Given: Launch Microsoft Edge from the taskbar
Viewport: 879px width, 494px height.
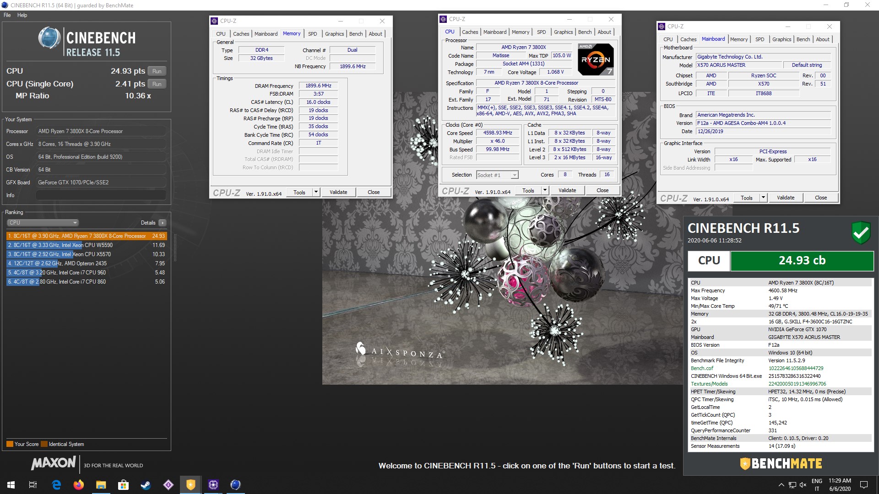Looking at the screenshot, I should (56, 485).
